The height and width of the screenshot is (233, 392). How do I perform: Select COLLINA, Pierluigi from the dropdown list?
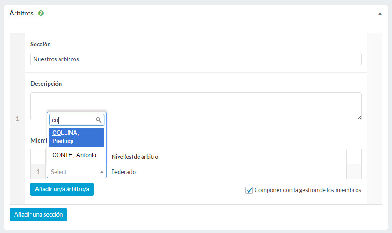(76, 137)
